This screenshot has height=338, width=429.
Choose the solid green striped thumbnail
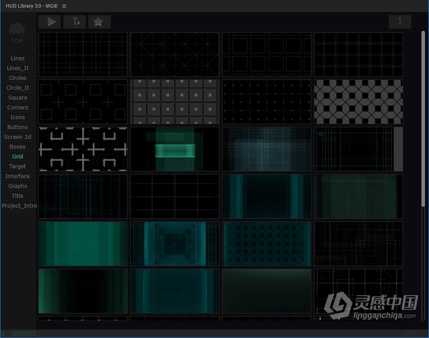pos(83,244)
